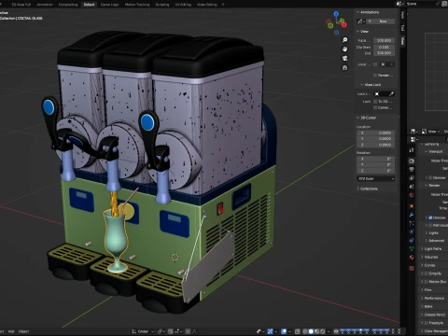The height and width of the screenshot is (336, 448).
Task: Select Material Preview shading icon
Action: 316,331
